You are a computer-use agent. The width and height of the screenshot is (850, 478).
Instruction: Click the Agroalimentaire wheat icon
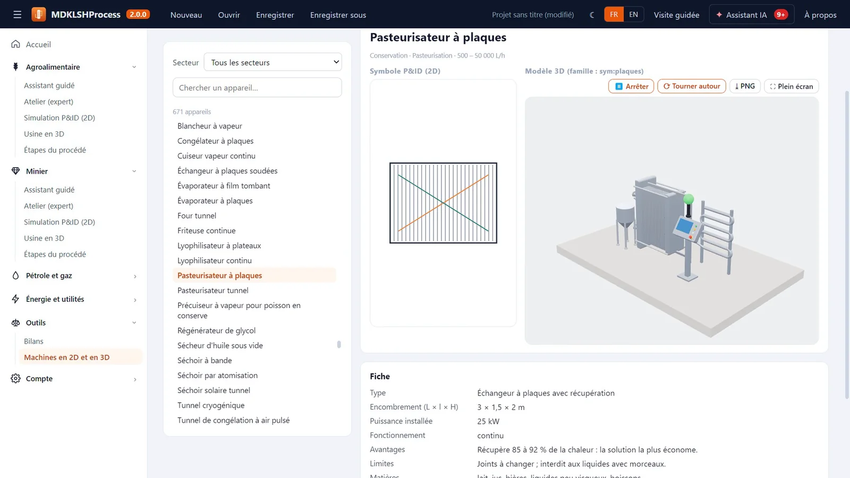(x=15, y=67)
